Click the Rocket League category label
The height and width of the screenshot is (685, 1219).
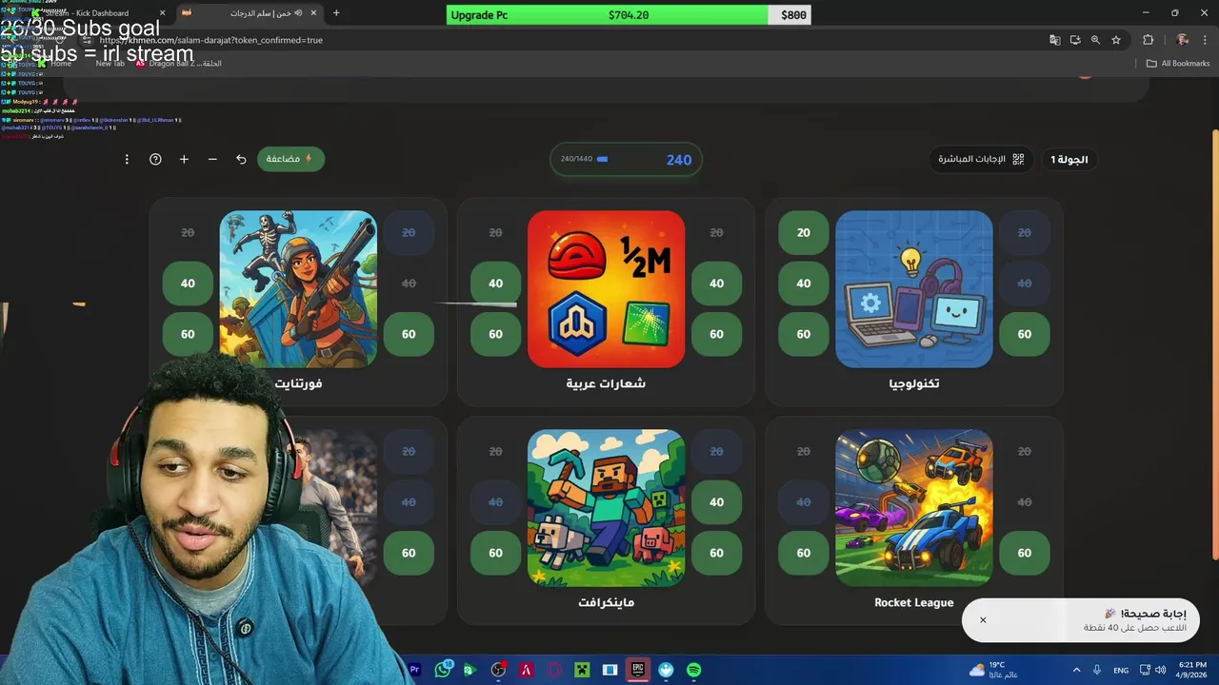[x=914, y=602]
